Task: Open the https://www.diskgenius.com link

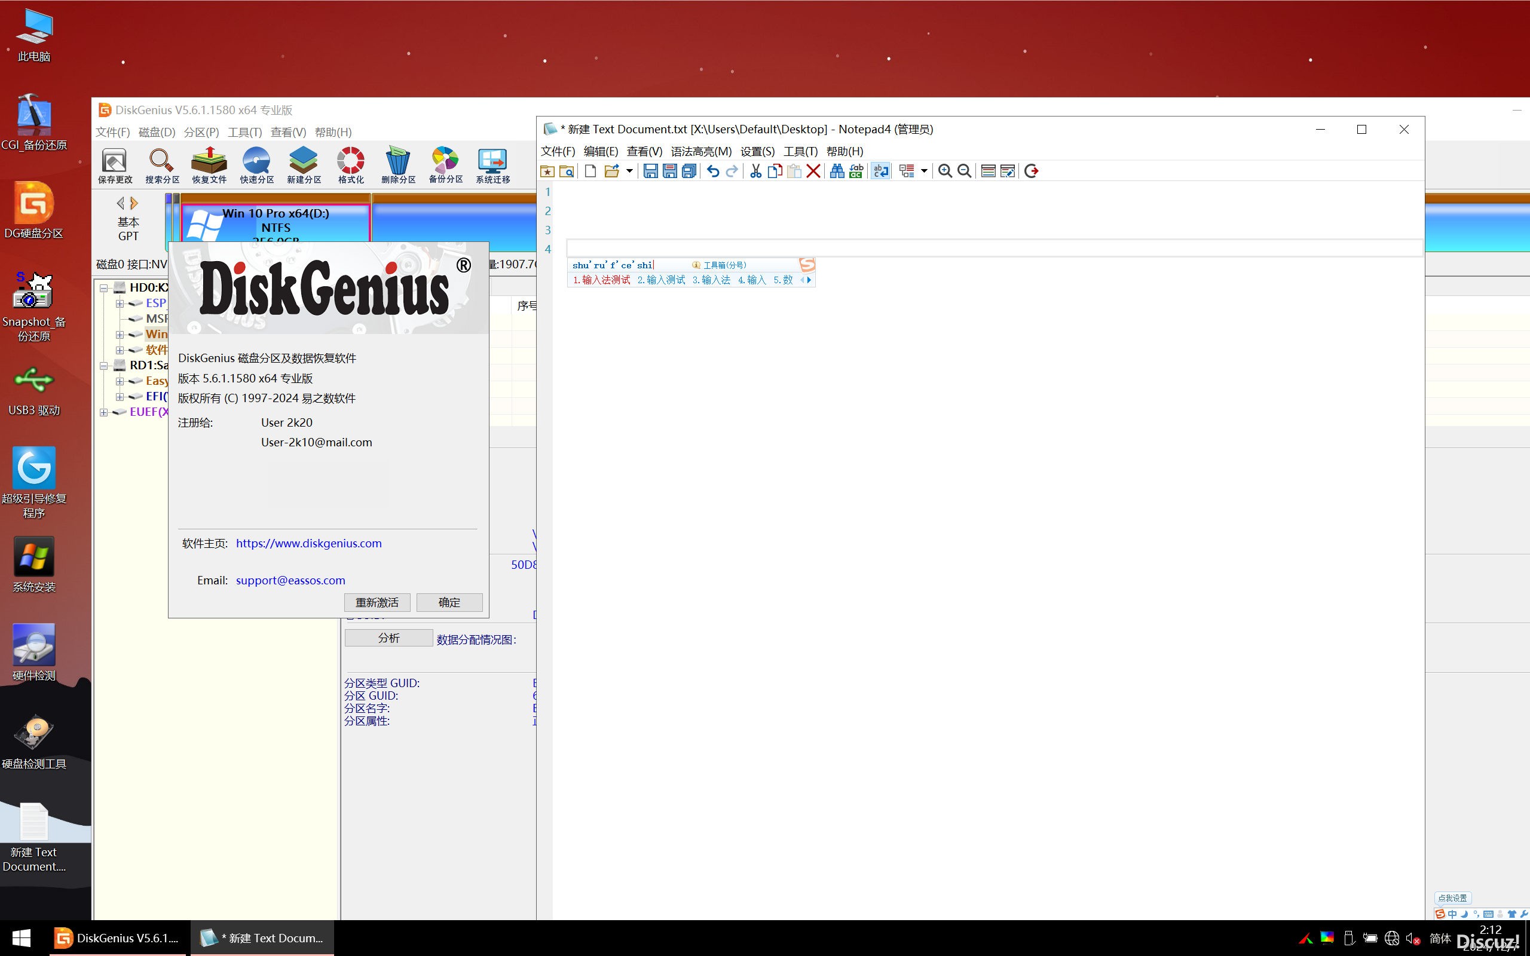Action: (308, 543)
